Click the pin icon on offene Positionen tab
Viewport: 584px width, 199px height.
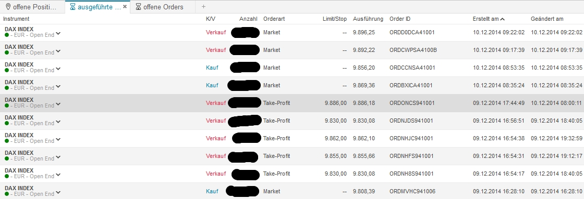[x=8, y=7]
